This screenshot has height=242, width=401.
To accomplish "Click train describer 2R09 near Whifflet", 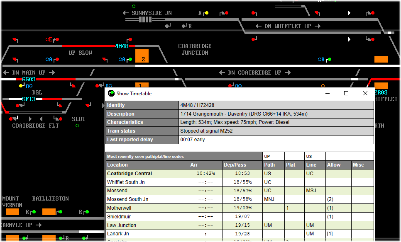I will (381, 92).
